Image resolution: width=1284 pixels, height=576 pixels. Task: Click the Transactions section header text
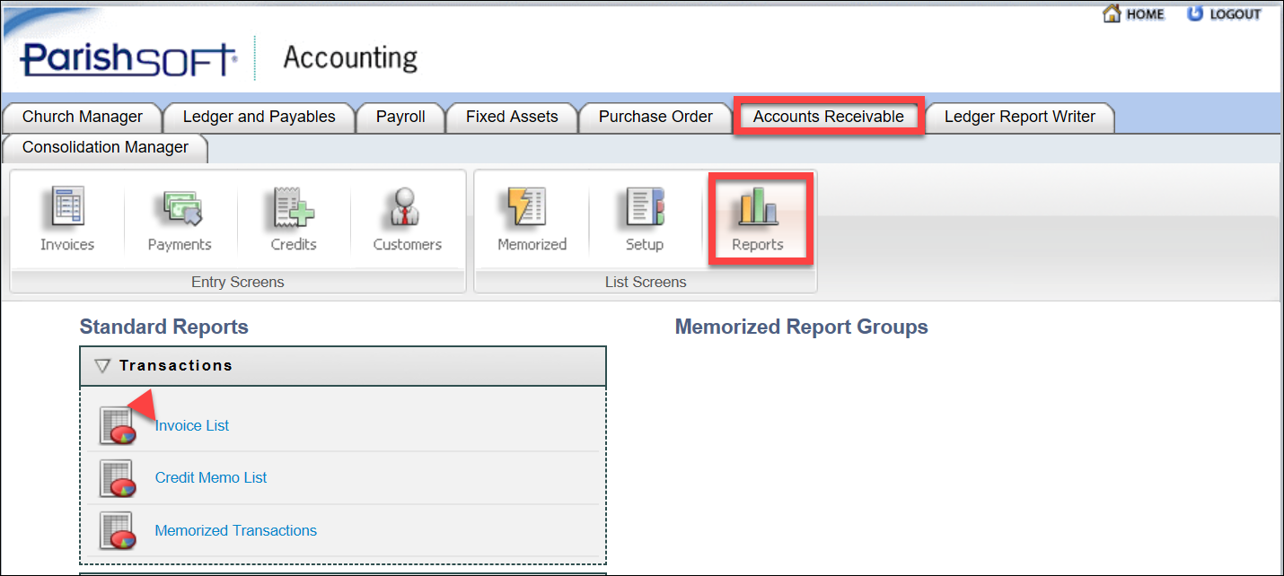pyautogui.click(x=176, y=365)
